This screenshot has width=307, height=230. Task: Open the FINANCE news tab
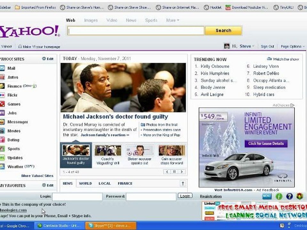point(125,183)
